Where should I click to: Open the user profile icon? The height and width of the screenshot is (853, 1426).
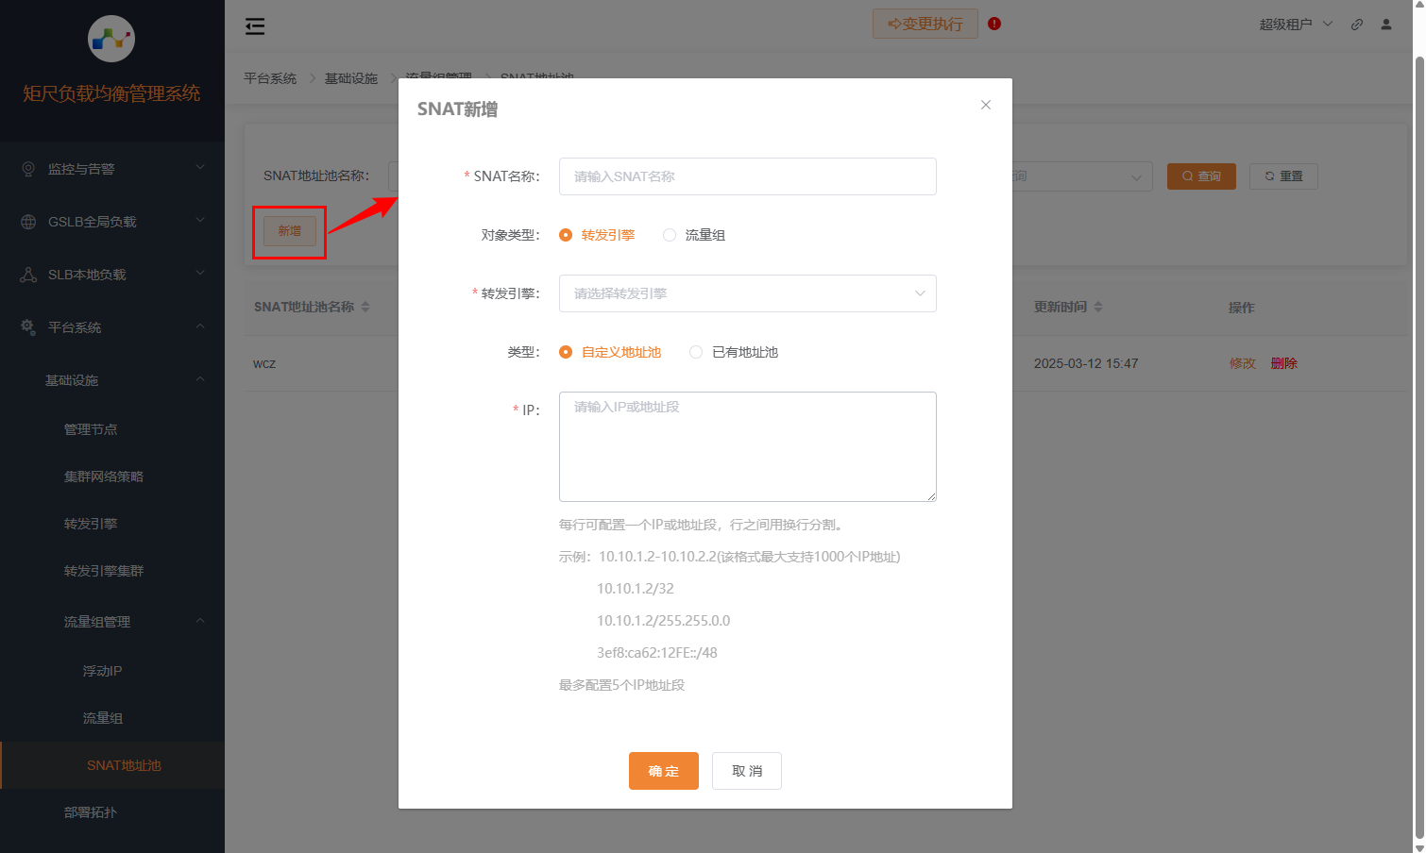click(x=1386, y=25)
